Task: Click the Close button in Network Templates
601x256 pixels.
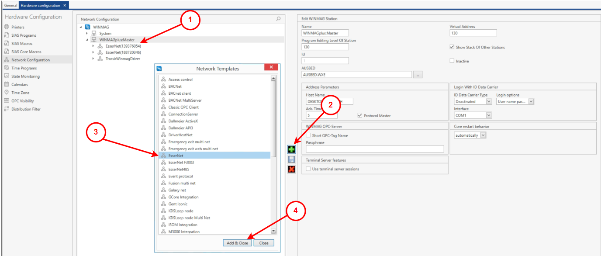Action: click(x=264, y=243)
